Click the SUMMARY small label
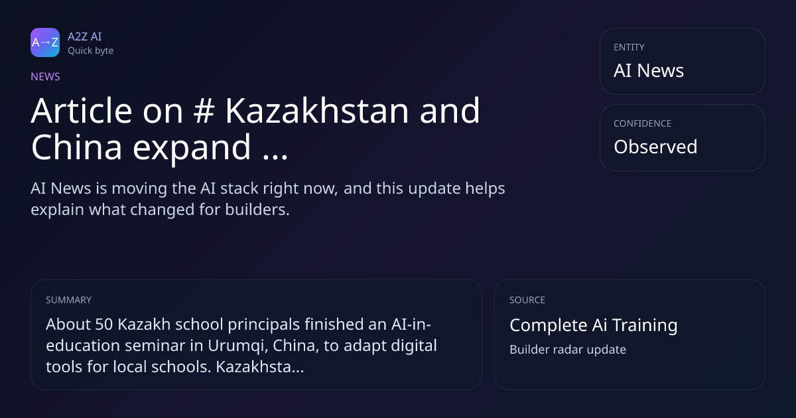796x418 pixels. pyautogui.click(x=68, y=300)
